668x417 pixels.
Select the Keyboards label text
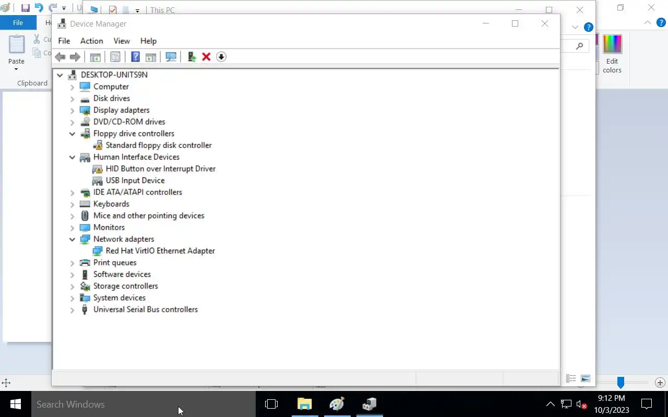point(111,204)
